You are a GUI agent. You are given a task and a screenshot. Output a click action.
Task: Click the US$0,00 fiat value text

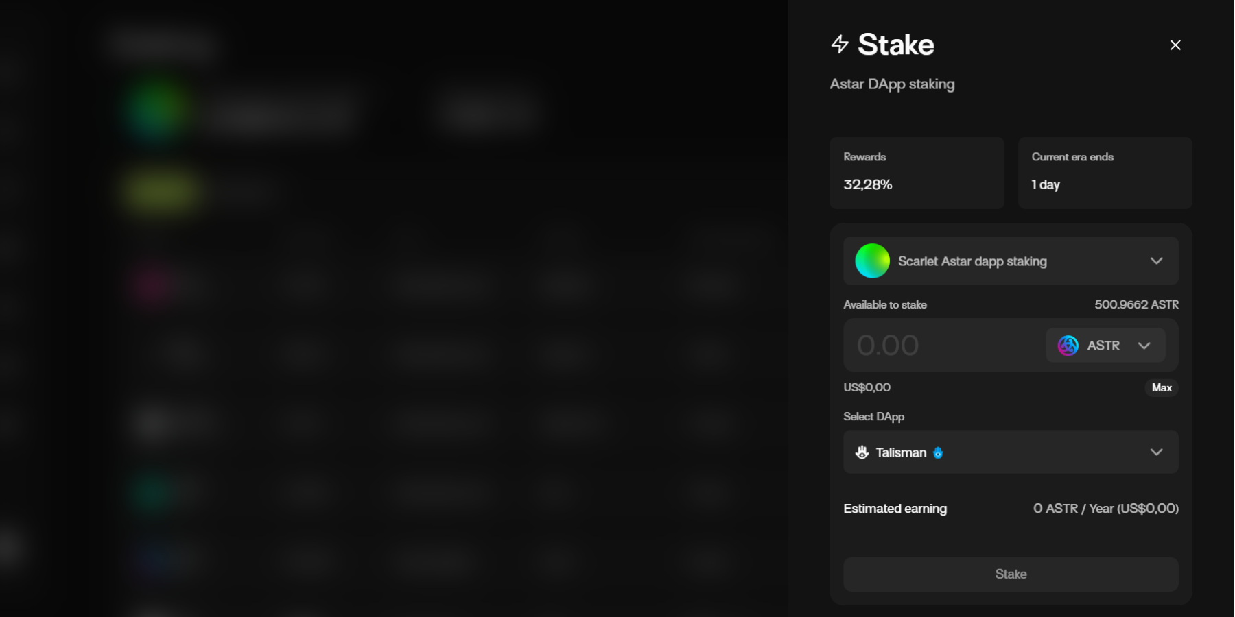click(x=867, y=388)
